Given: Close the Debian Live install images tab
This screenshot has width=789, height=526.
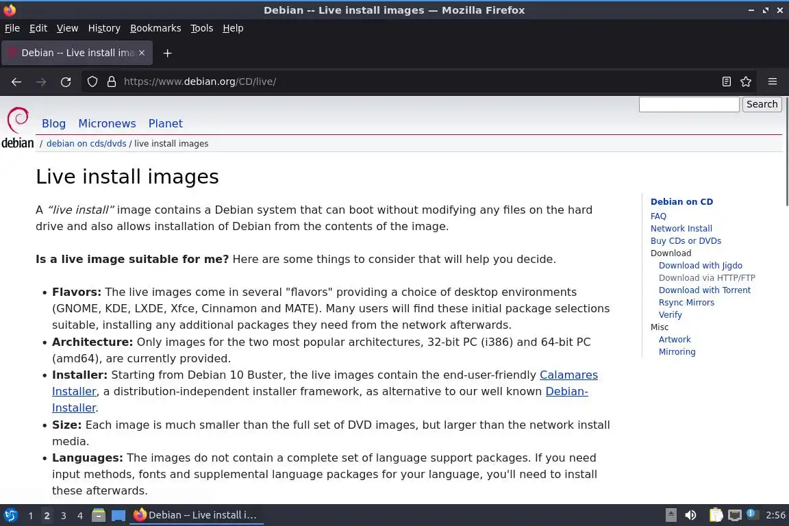Looking at the screenshot, I should pyautogui.click(x=142, y=53).
